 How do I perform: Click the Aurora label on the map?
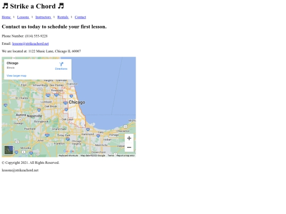point(21,115)
